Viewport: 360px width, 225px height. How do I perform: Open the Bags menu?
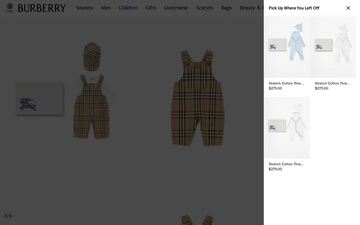click(226, 8)
